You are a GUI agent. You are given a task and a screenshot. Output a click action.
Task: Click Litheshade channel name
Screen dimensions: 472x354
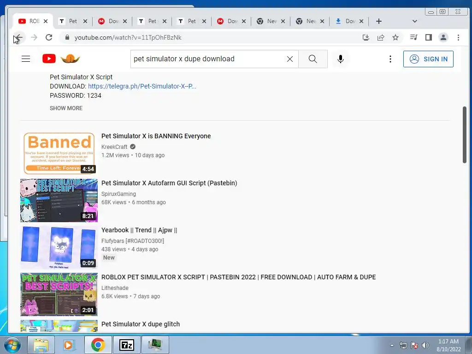(x=115, y=288)
